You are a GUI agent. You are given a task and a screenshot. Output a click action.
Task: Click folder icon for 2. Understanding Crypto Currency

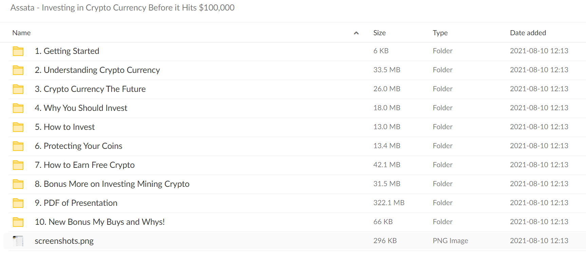[18, 70]
